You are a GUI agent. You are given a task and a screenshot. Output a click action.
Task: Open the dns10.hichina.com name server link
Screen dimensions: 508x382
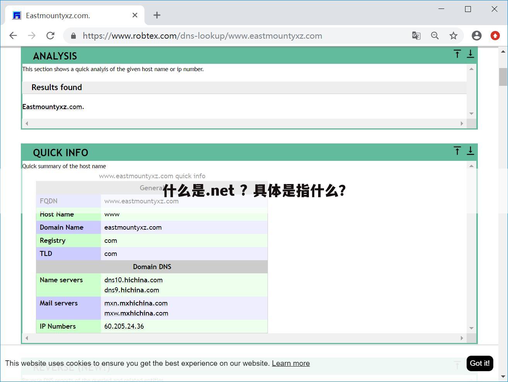(x=133, y=280)
